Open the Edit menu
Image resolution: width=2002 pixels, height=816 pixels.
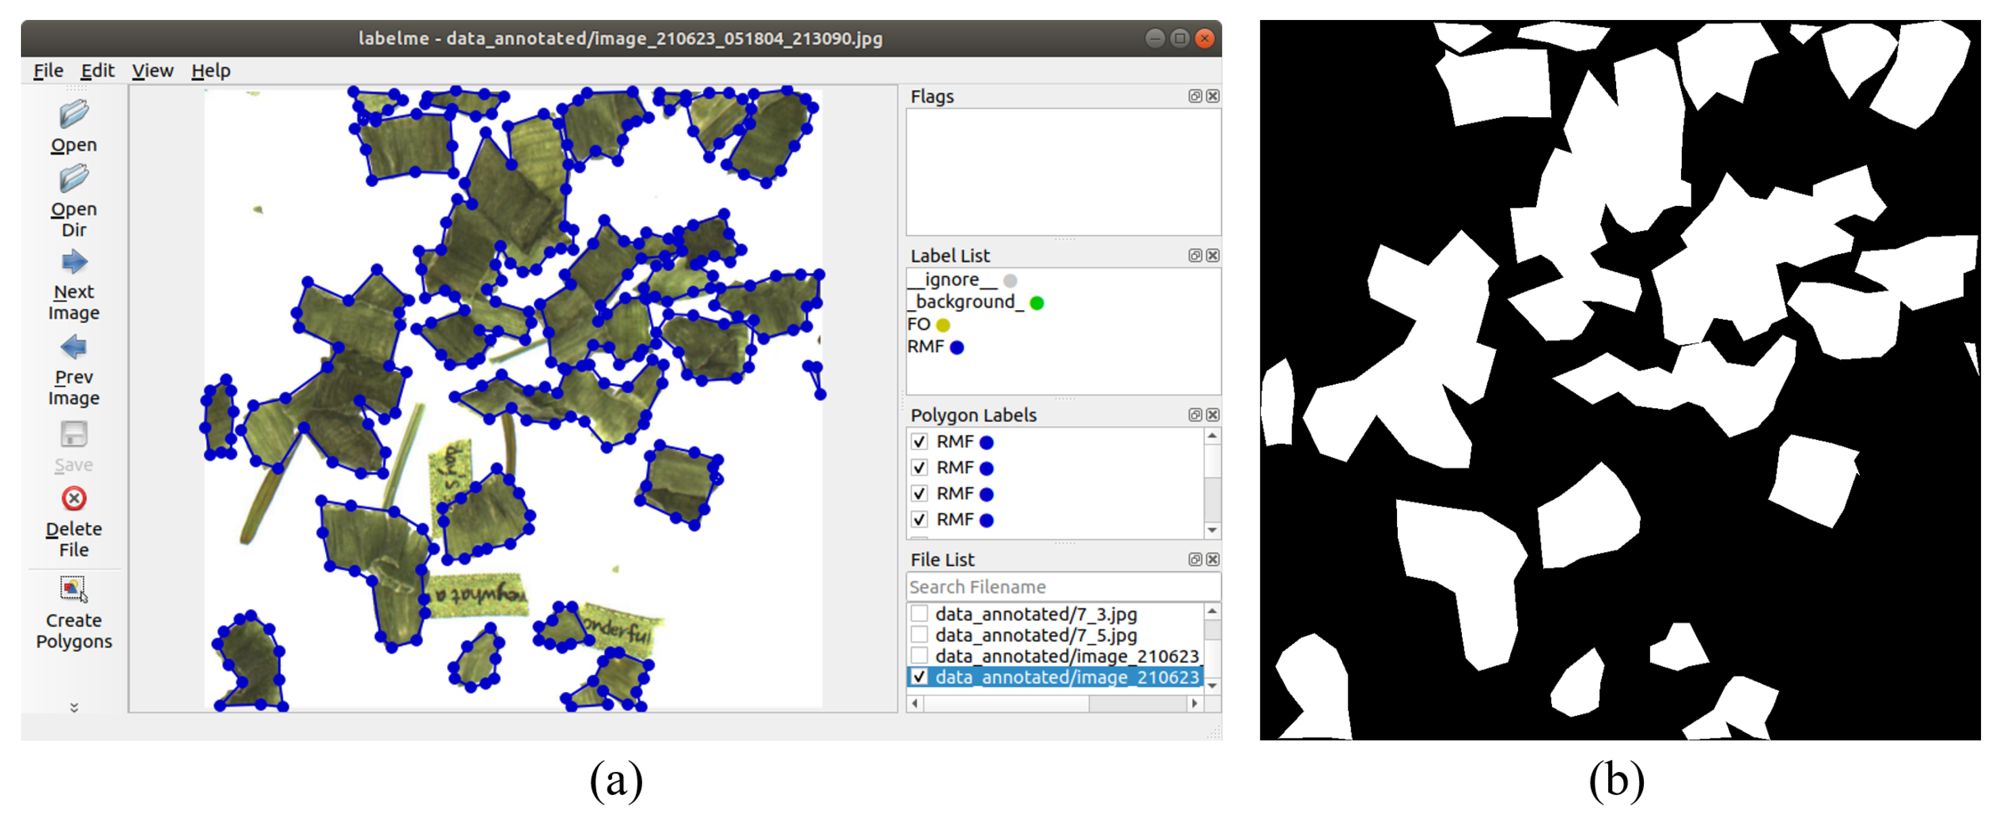click(x=97, y=71)
